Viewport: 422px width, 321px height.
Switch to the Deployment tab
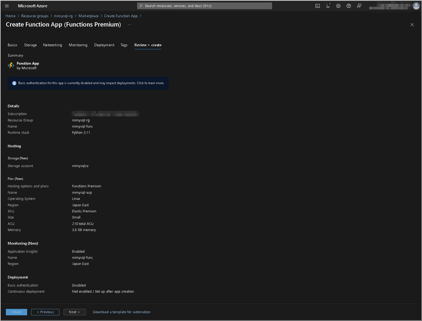point(104,45)
